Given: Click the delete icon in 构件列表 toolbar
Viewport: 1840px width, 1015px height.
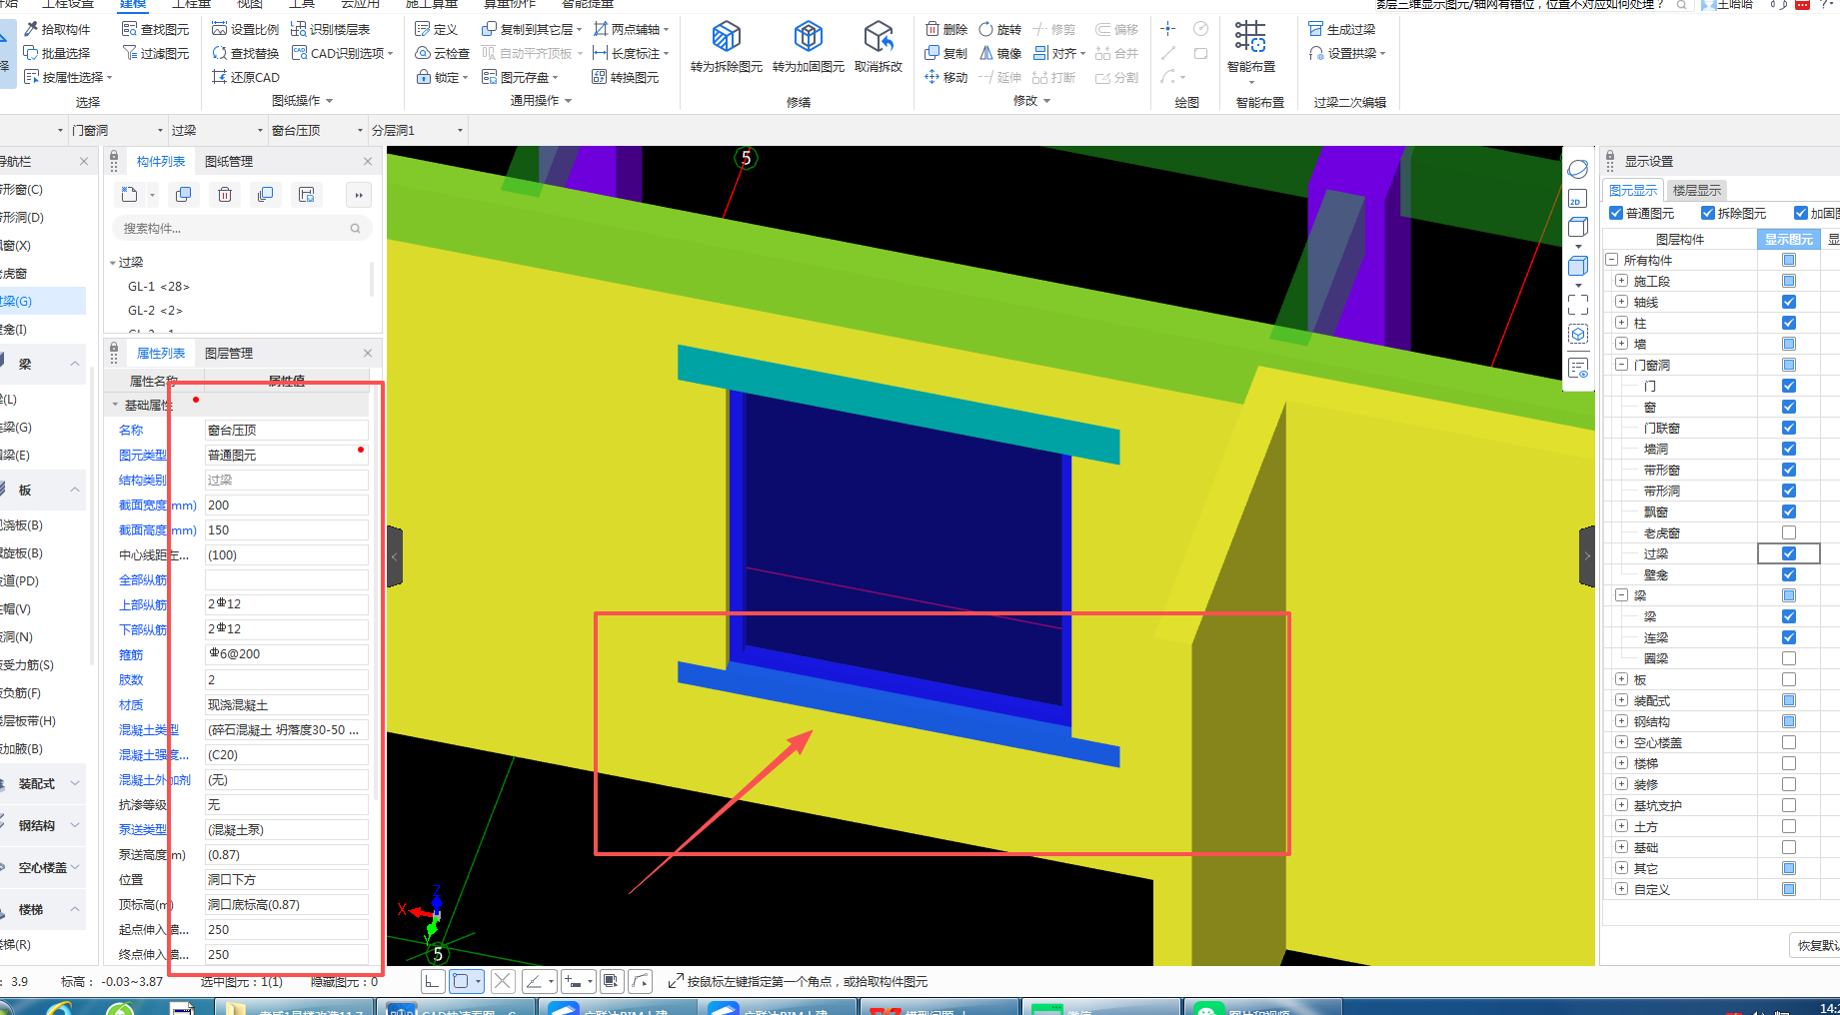Looking at the screenshot, I should click(225, 195).
